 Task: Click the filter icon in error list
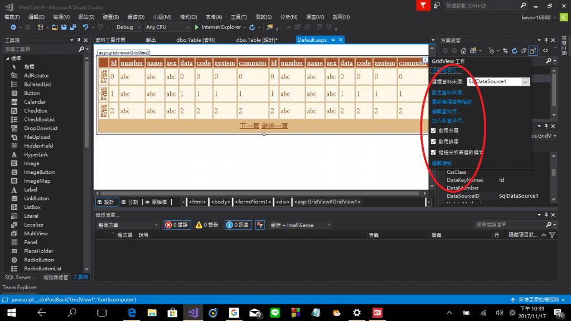coord(553,235)
